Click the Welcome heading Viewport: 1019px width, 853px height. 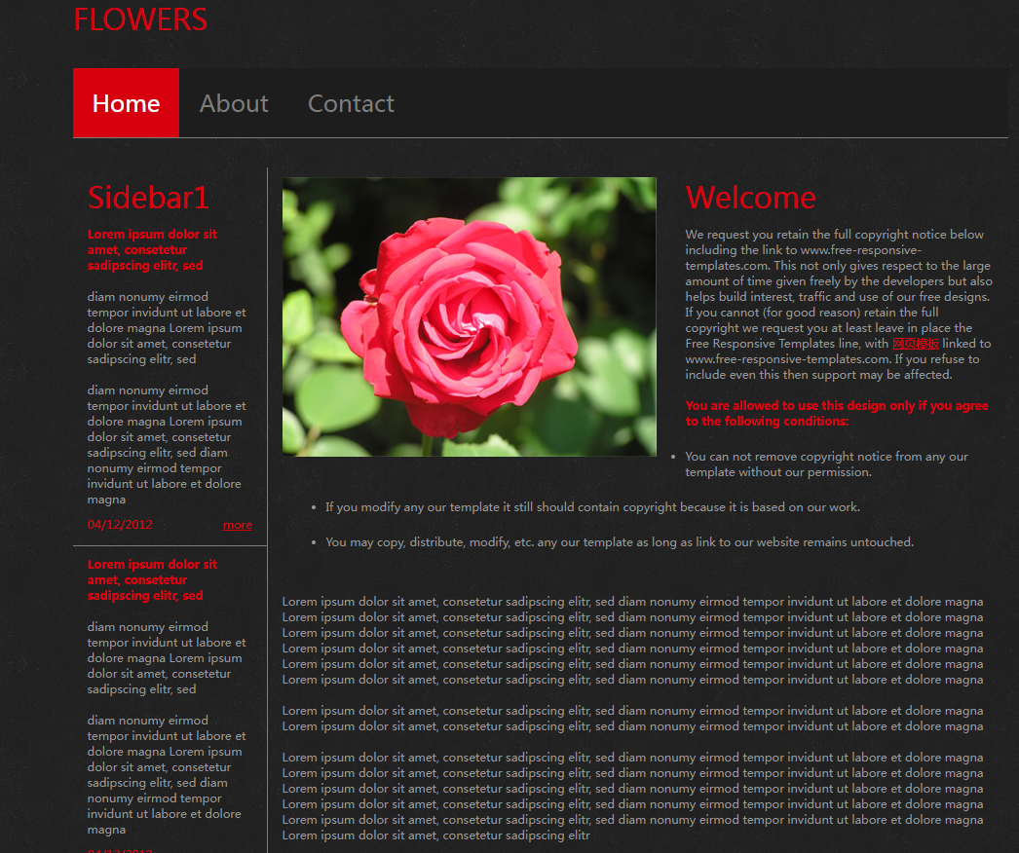(750, 198)
